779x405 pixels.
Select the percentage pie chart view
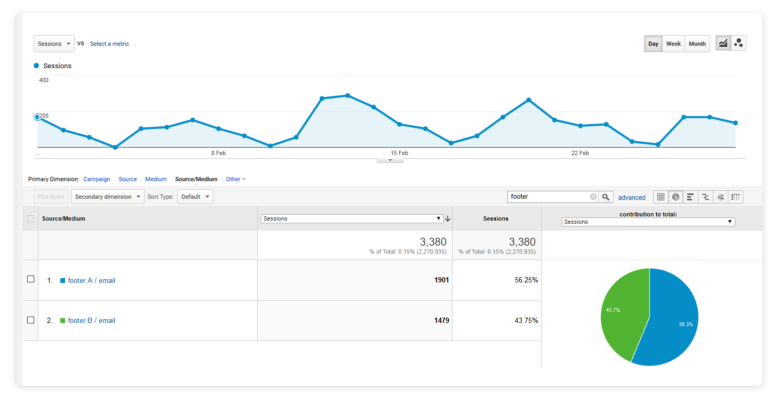tap(675, 197)
